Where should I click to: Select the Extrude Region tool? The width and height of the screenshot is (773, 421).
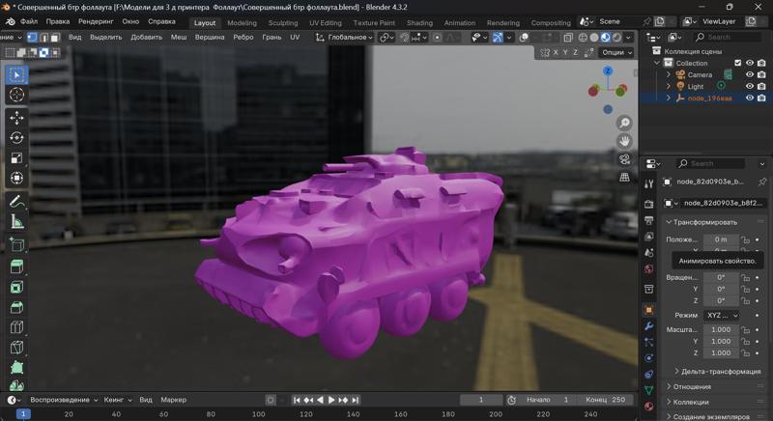click(x=16, y=267)
